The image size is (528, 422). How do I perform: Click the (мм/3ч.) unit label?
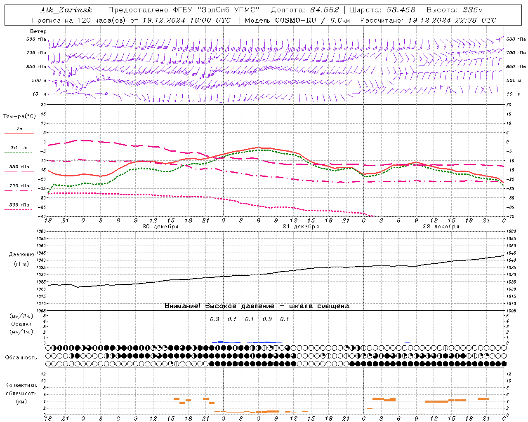[x=21, y=316]
